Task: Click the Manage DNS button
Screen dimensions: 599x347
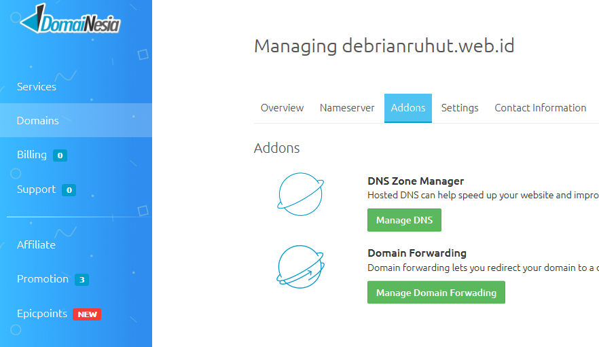Action: pos(404,220)
